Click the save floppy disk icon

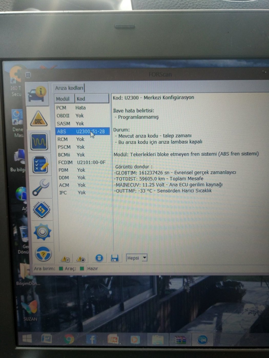115,258
